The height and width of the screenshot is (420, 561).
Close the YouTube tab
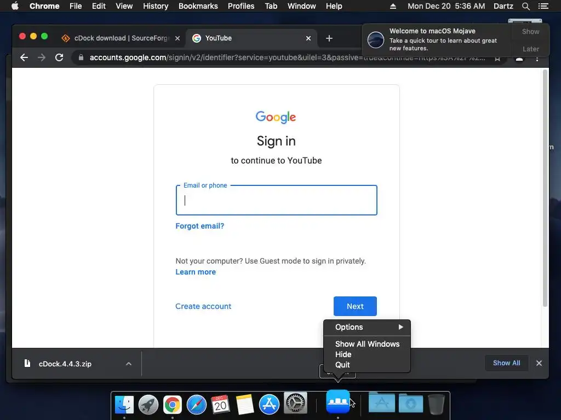point(308,38)
